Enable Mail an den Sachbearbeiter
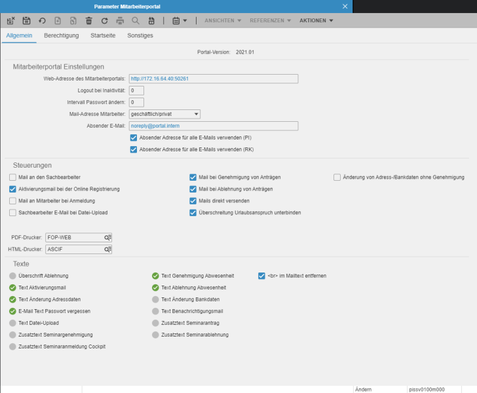 point(12,178)
